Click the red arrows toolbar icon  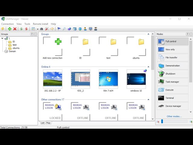tap(26, 29)
